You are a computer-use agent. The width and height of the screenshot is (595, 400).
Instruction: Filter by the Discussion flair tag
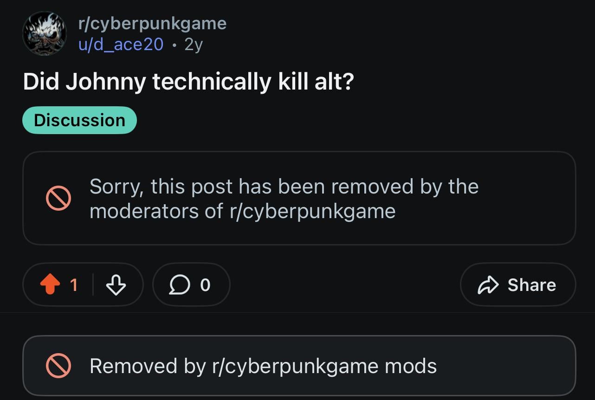[79, 120]
